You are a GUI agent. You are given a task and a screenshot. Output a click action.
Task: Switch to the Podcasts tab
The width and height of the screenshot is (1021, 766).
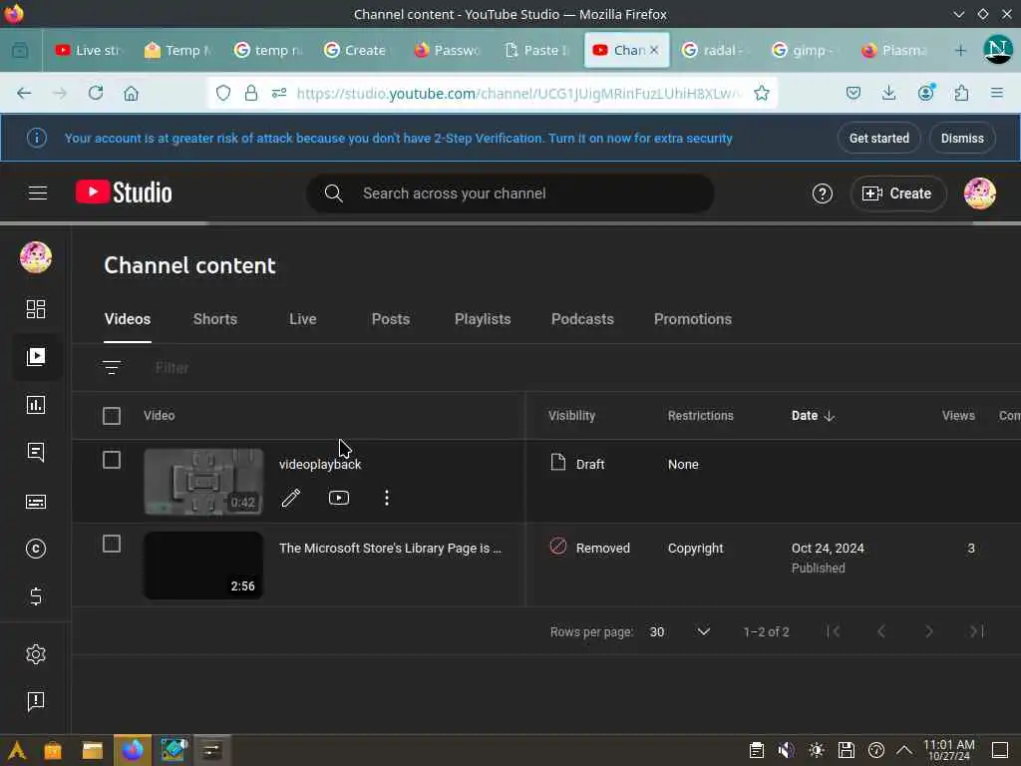[582, 319]
